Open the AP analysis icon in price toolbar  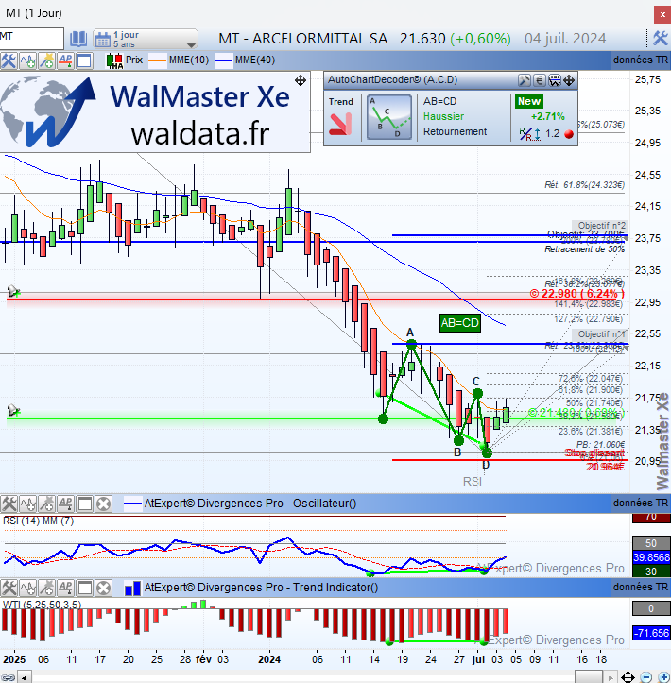point(66,60)
